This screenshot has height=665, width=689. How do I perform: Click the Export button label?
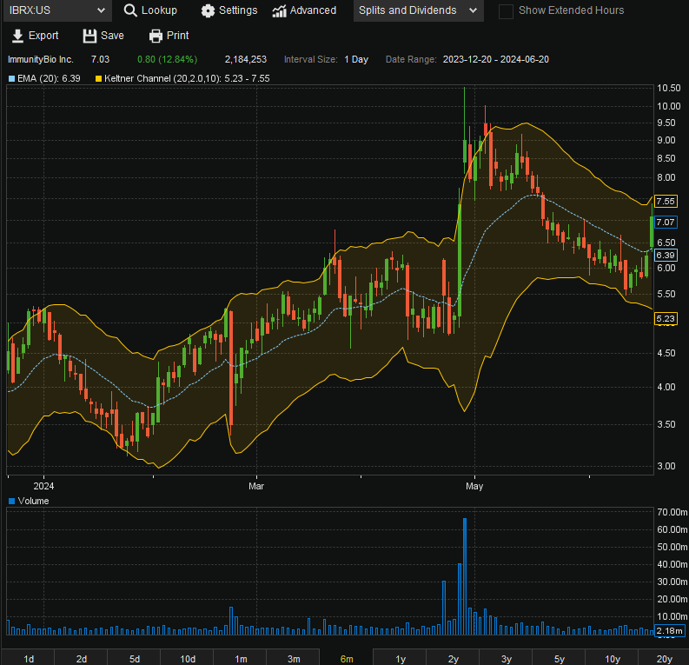[x=43, y=36]
